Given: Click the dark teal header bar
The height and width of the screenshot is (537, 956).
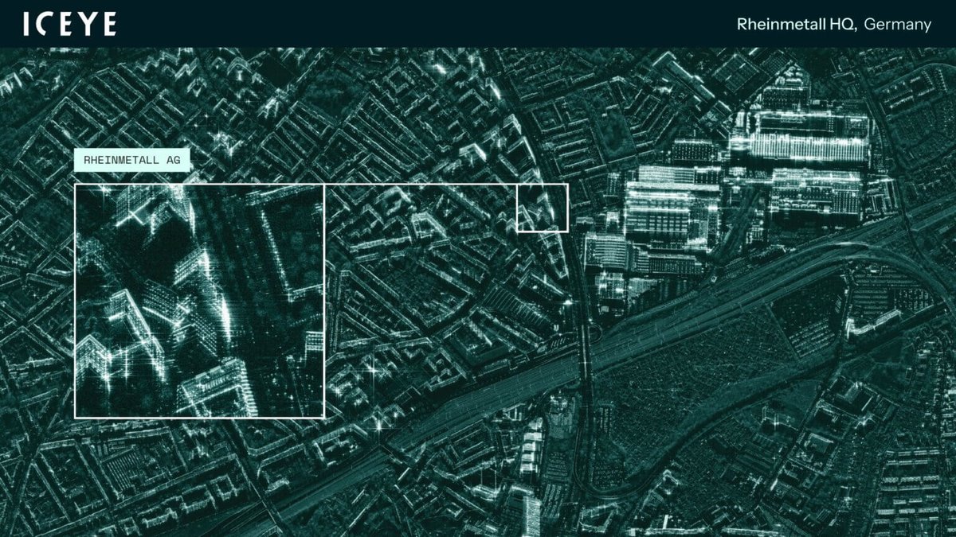Looking at the screenshot, I should click(478, 24).
